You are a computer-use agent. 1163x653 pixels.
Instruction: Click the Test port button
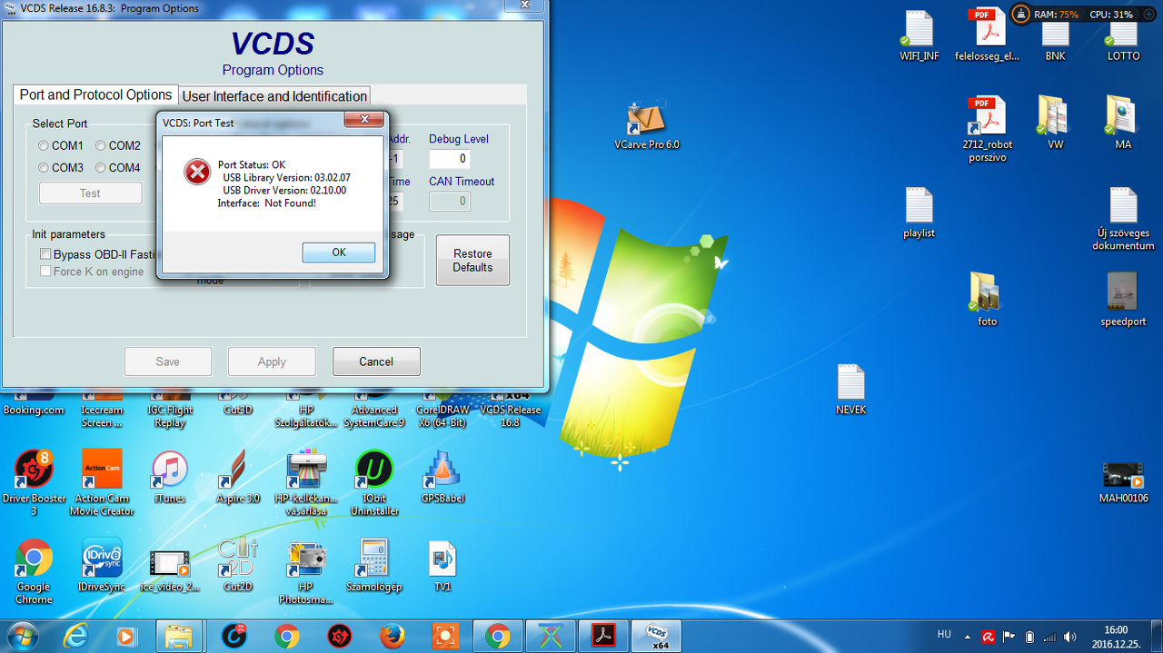click(x=90, y=193)
